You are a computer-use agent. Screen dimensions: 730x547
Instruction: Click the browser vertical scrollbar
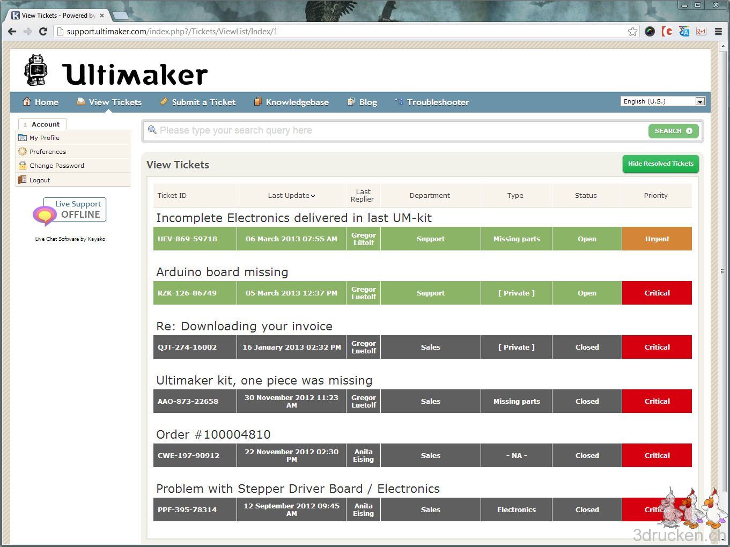coord(722,271)
